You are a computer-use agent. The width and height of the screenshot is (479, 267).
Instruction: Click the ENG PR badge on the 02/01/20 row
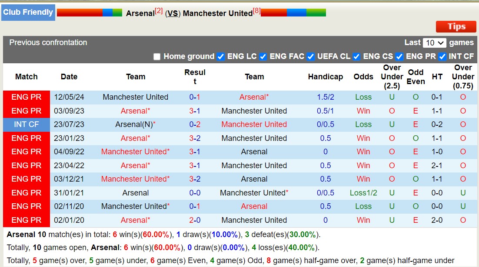coord(26,220)
